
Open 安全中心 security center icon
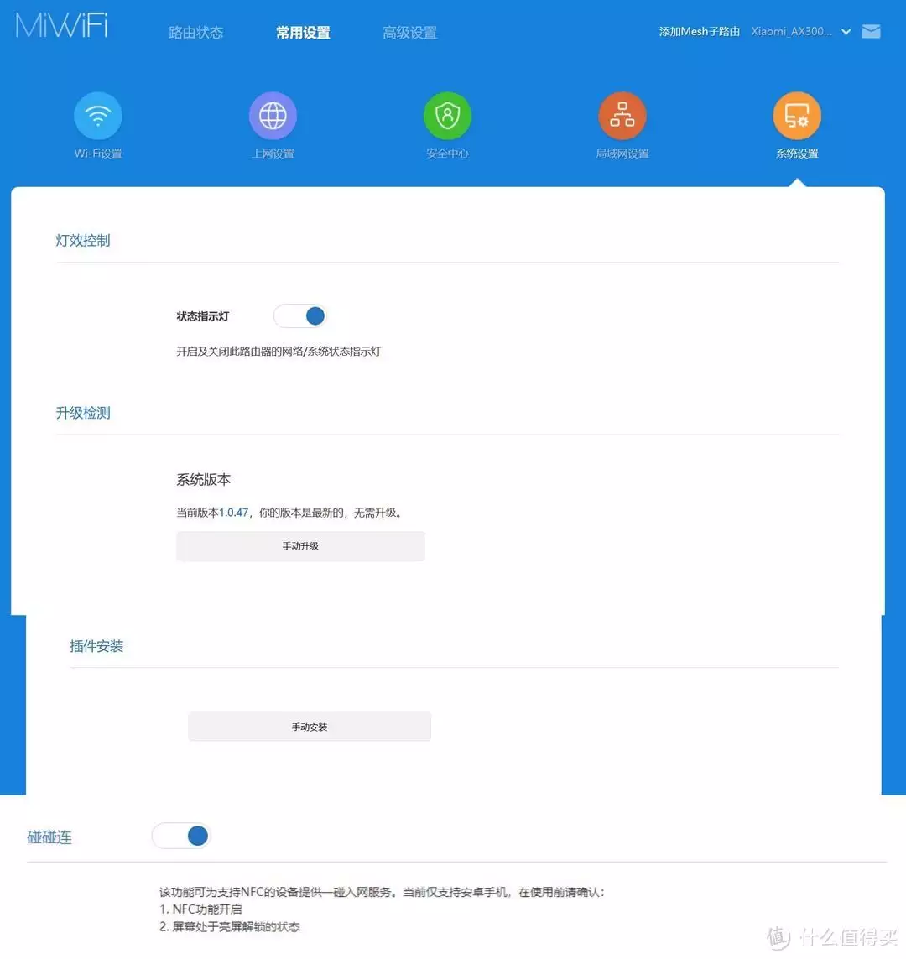coord(446,115)
